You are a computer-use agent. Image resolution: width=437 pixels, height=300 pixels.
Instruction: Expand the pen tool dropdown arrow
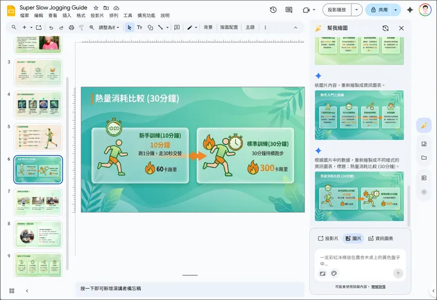(196, 27)
